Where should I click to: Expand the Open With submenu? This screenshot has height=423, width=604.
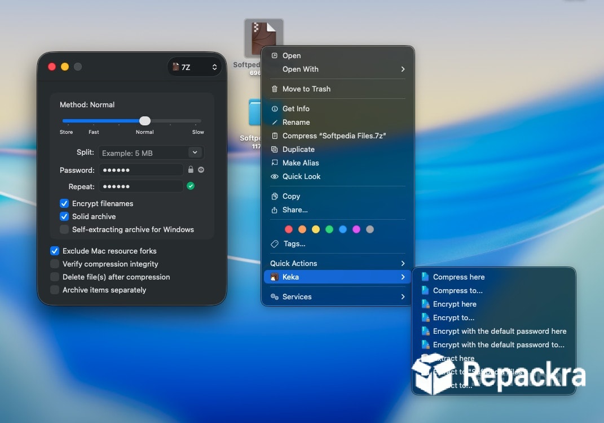[403, 69]
